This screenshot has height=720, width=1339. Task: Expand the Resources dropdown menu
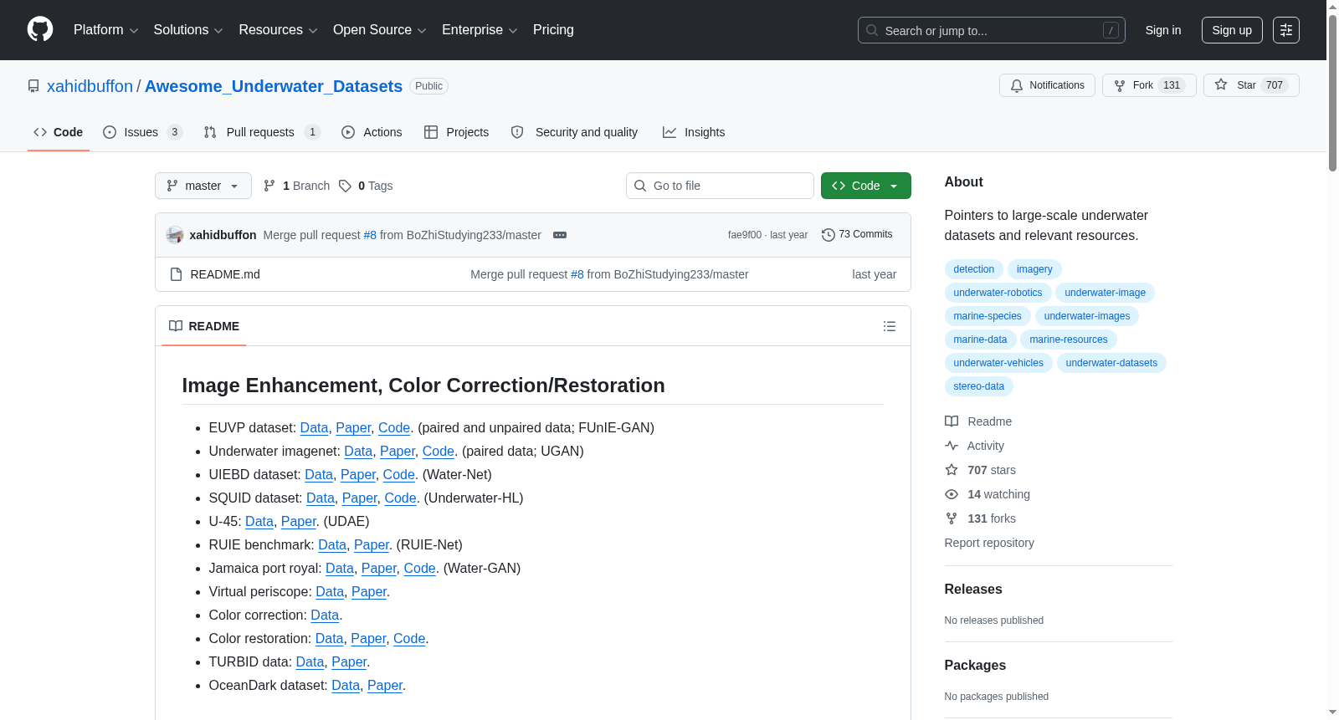[x=278, y=30]
